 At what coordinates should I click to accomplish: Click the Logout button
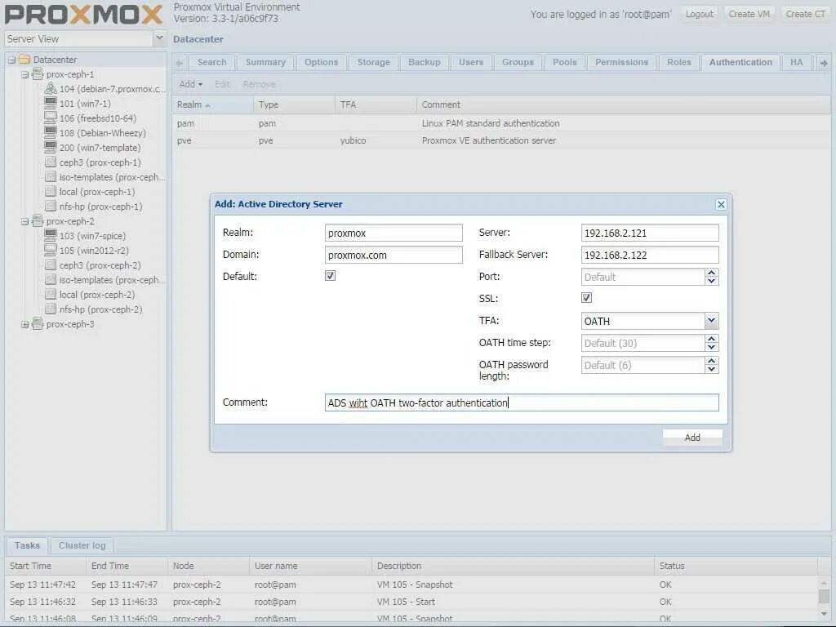pyautogui.click(x=699, y=14)
